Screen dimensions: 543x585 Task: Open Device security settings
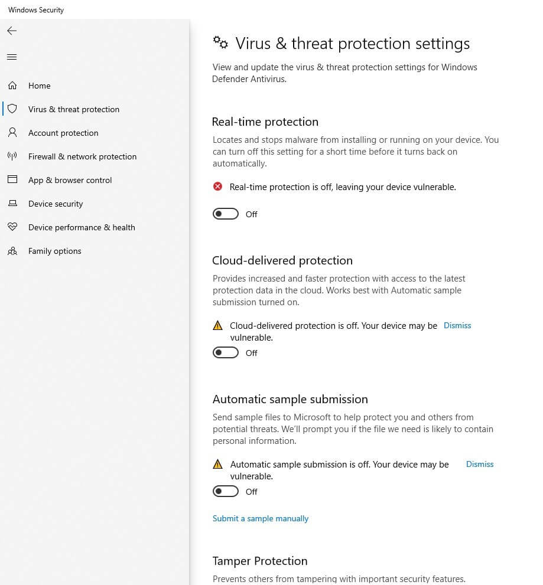(56, 204)
